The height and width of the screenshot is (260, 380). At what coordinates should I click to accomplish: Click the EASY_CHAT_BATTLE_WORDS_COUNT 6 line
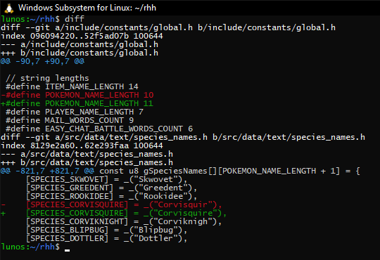coord(99,129)
